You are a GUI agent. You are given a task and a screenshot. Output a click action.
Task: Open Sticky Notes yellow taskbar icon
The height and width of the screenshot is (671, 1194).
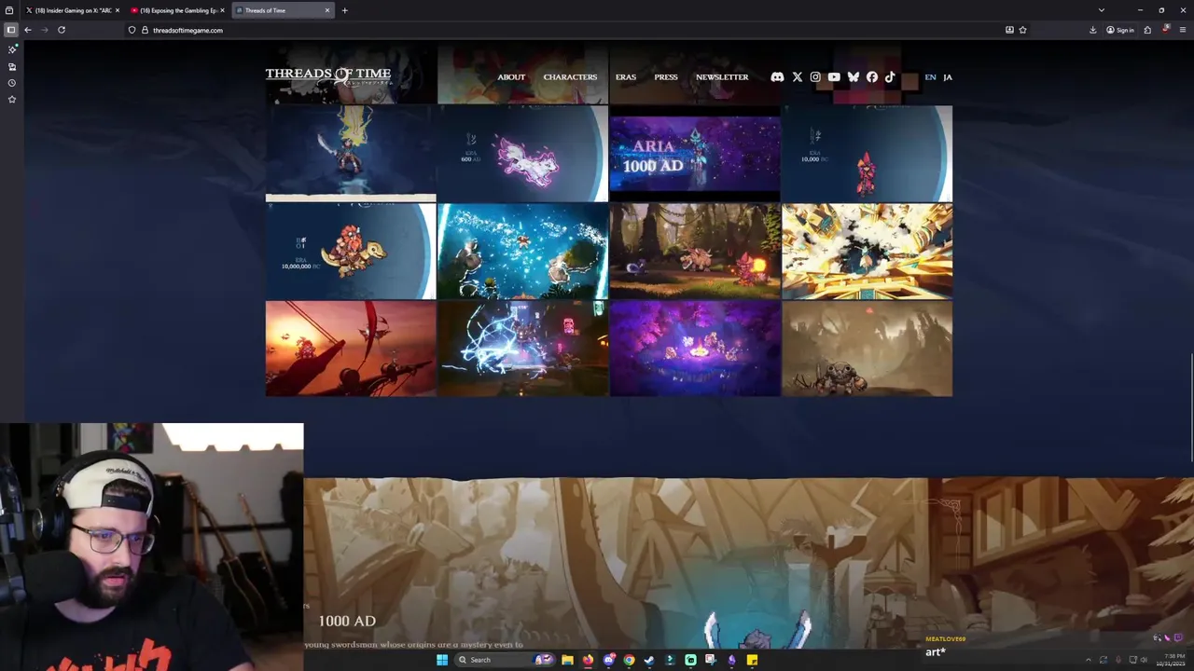(752, 660)
